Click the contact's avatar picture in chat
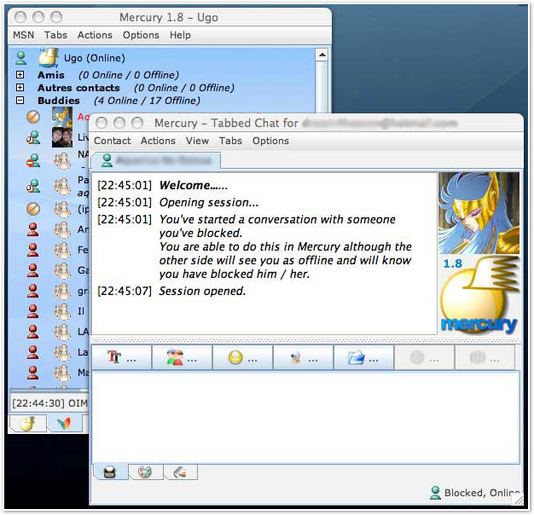The height and width of the screenshot is (515, 534). (x=479, y=213)
